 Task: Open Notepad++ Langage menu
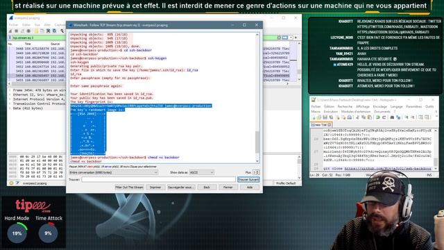tap(396, 106)
